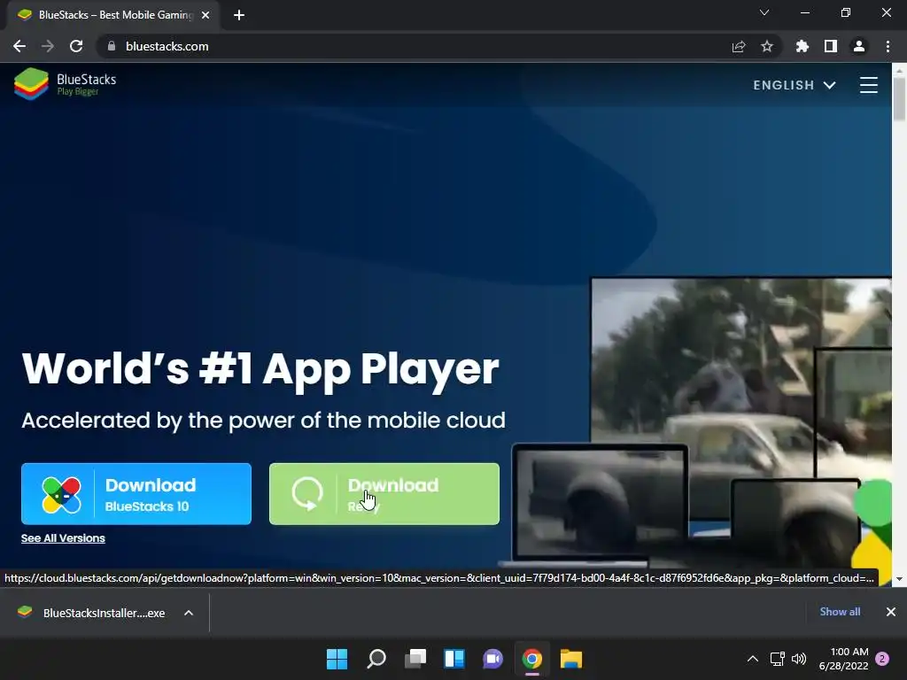Click the BlueStacks logo
Viewport: 907px width, 680px height.
[65, 84]
